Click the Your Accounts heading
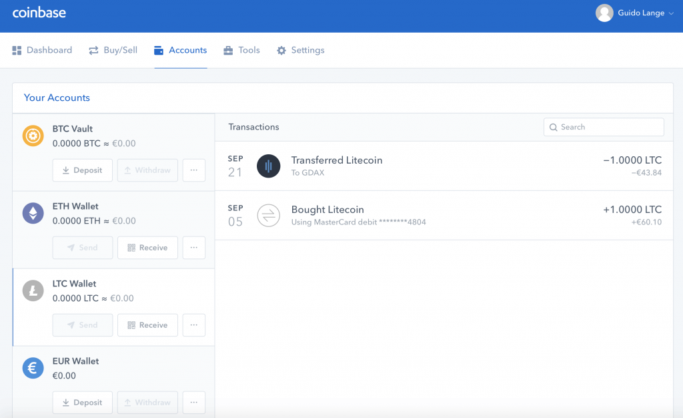The height and width of the screenshot is (418, 683). point(57,97)
